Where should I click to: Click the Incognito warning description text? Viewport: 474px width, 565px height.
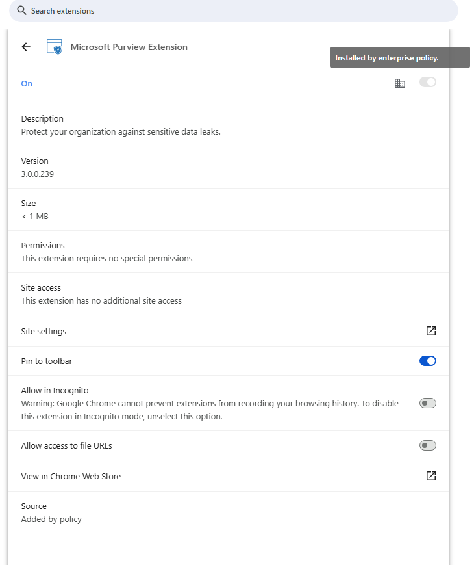point(210,410)
